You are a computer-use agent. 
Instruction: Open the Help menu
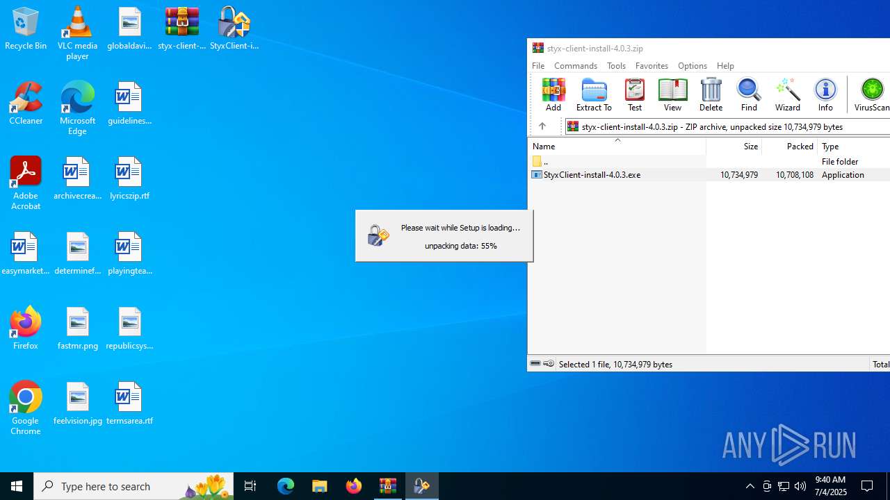point(725,66)
